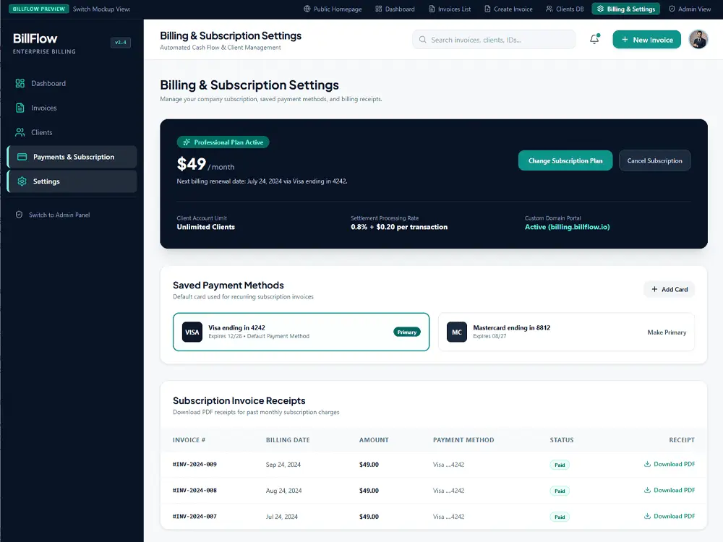
Task: Click the Unlimited Clients value
Action: (x=205, y=227)
